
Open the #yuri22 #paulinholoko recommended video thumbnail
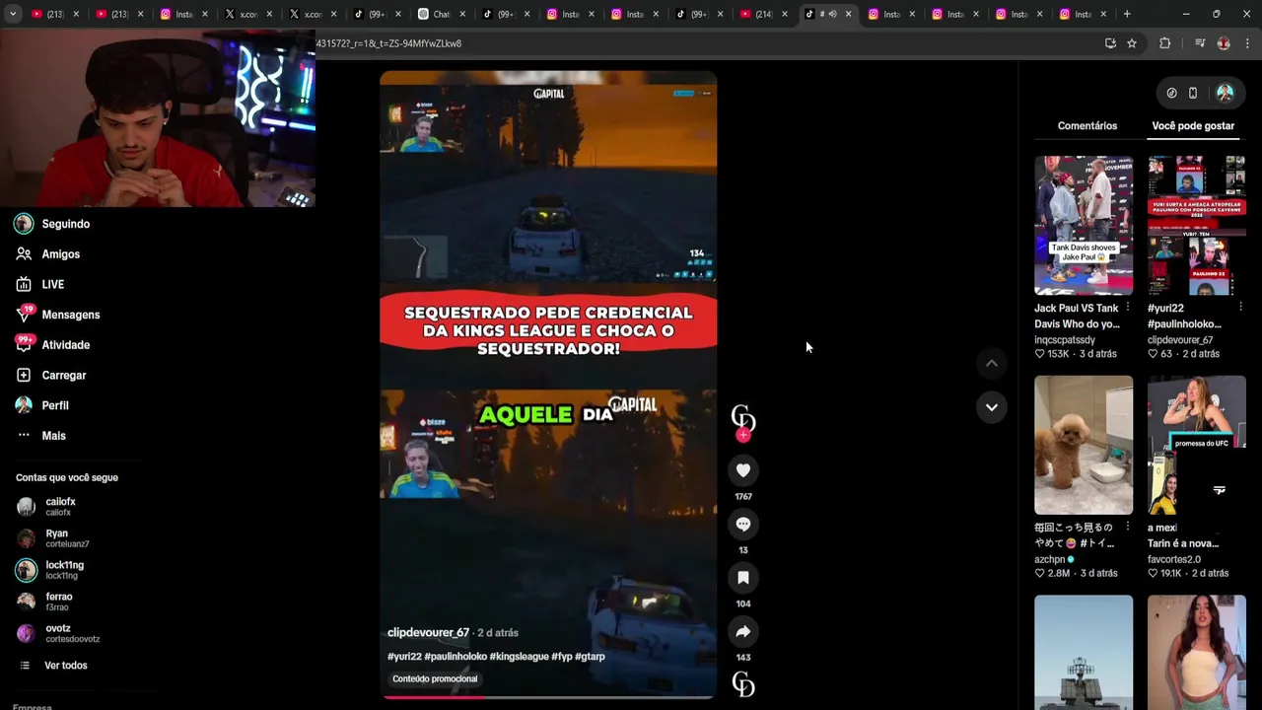pyautogui.click(x=1197, y=225)
